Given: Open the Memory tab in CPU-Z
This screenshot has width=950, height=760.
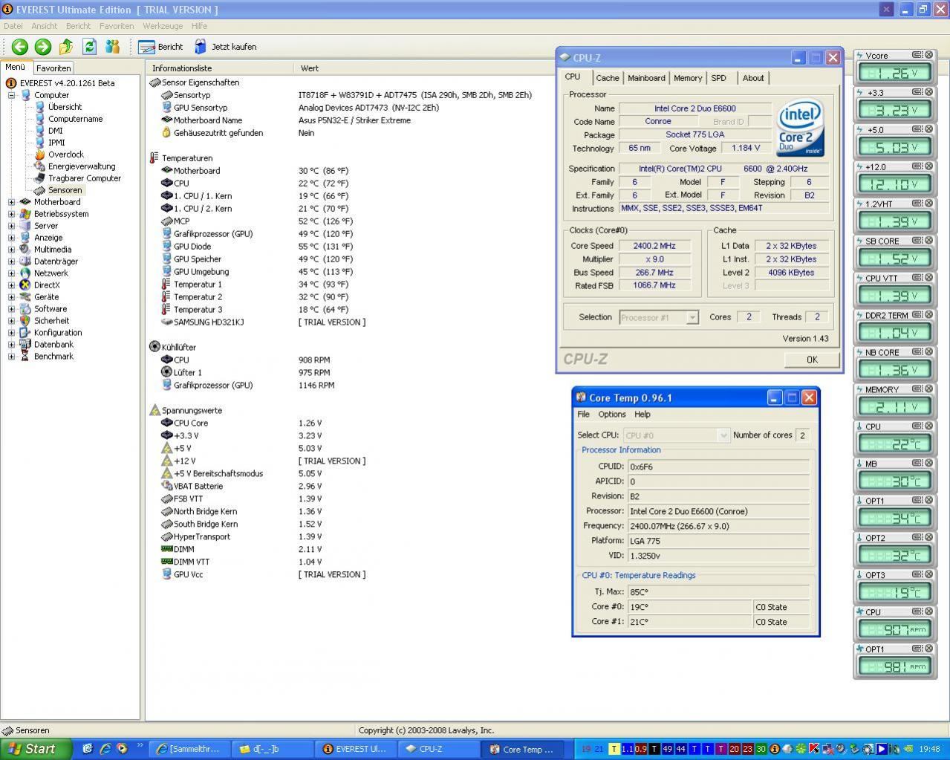Looking at the screenshot, I should (x=688, y=78).
